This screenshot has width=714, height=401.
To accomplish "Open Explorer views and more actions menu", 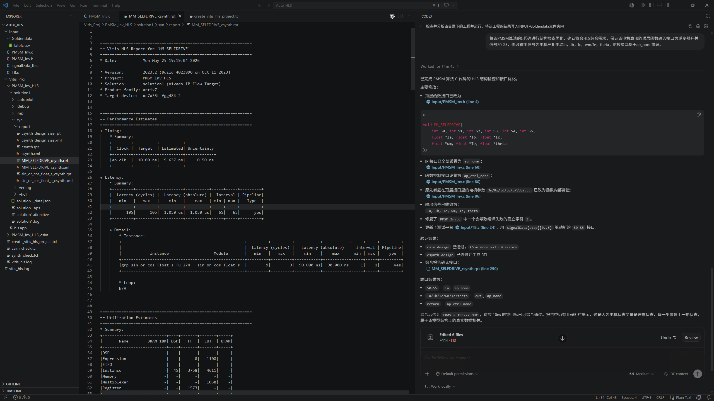I will pyautogui.click(x=72, y=16).
